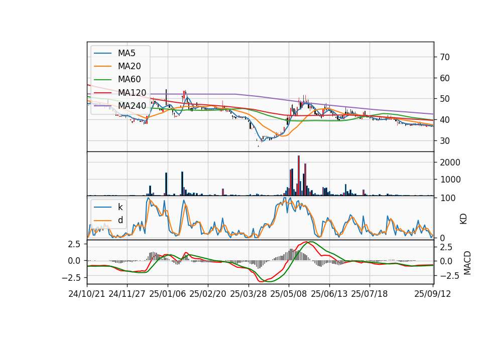Click the MACD axis title

(467, 263)
